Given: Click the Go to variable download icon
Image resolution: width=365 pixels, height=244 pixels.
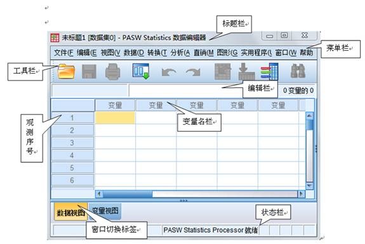Looking at the screenshot, I should click(x=246, y=72).
